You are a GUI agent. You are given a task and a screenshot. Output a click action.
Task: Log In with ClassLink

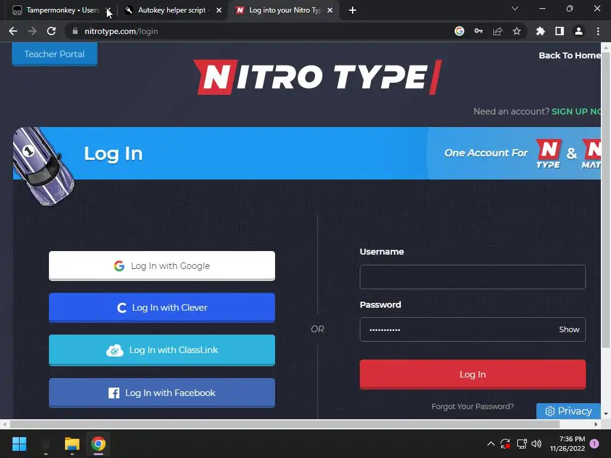point(162,350)
